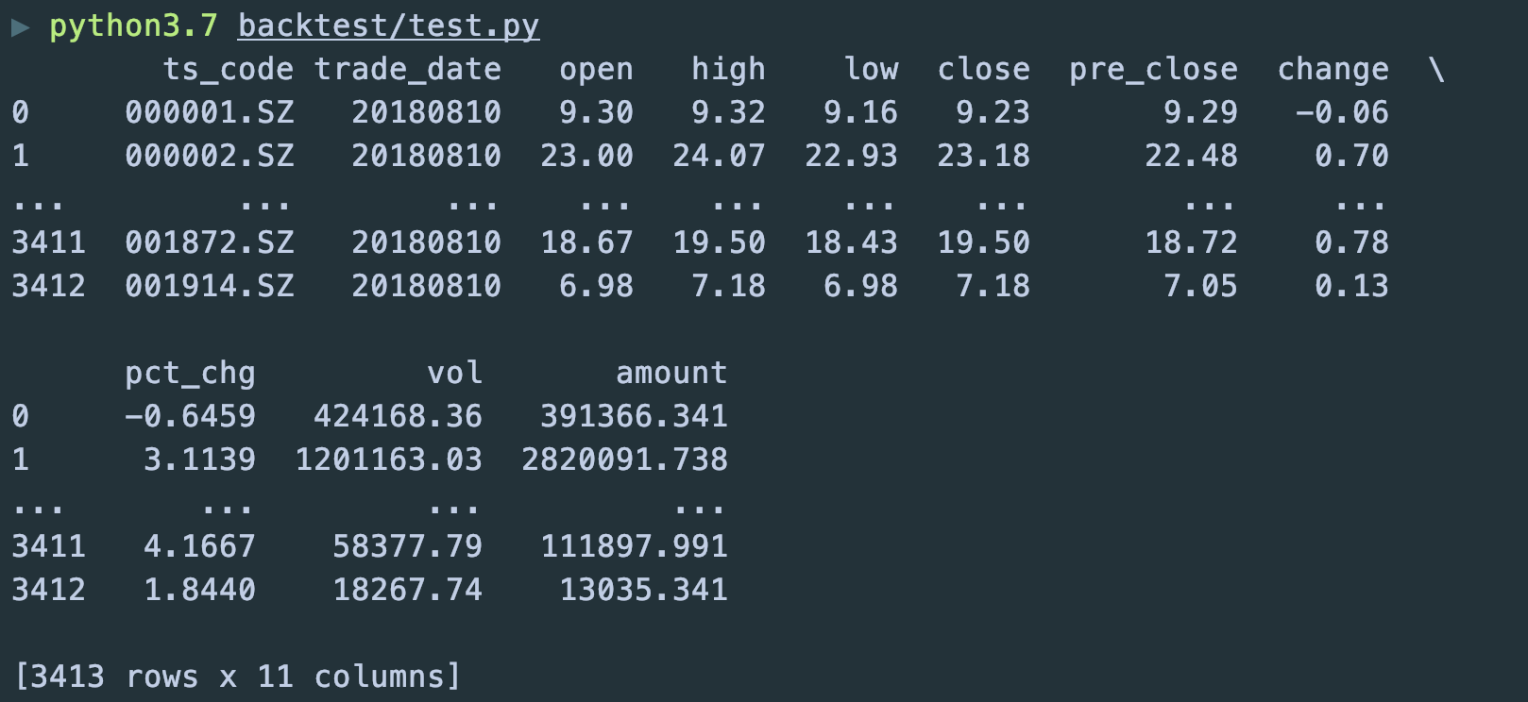Screen dimensions: 1528x702
Task: Click the prompt arrow before python3.7
Action: pyautogui.click(x=20, y=27)
